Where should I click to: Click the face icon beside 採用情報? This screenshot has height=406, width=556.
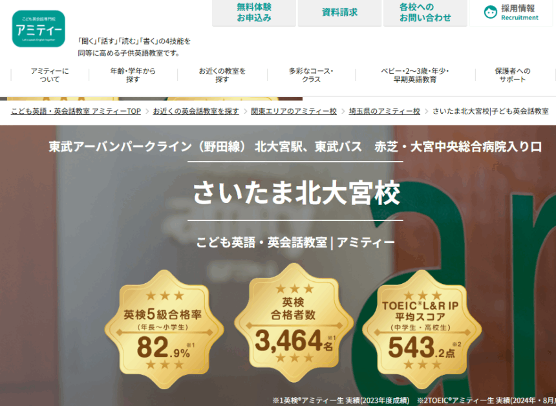(x=491, y=12)
